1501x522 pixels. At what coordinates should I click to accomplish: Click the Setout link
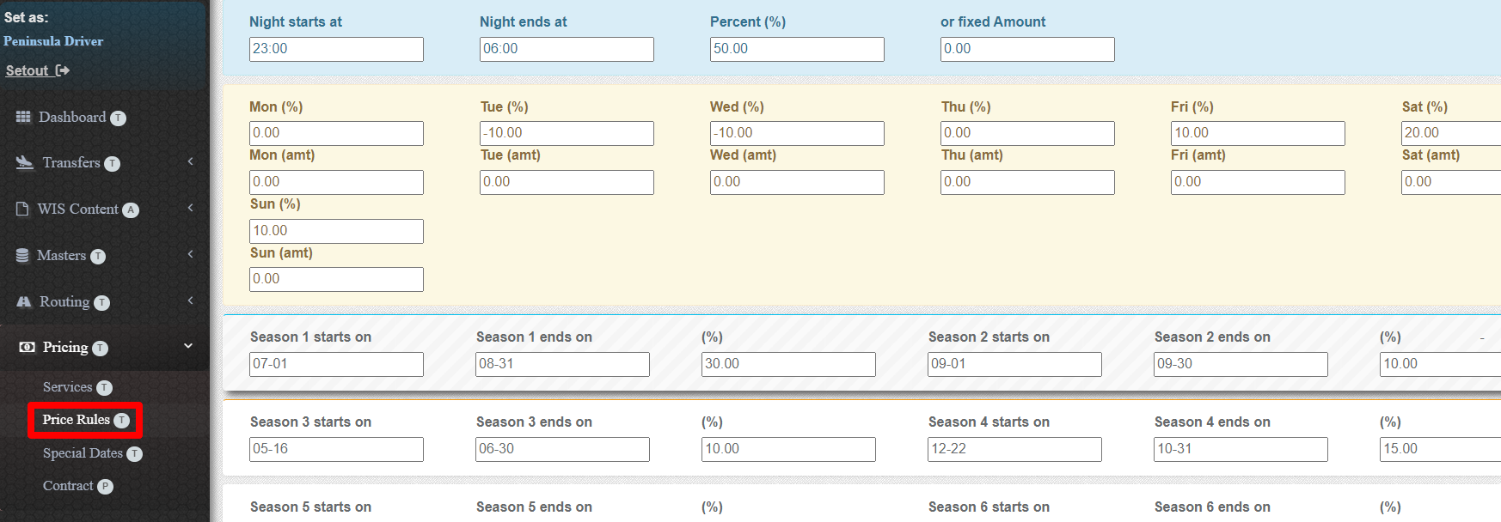pos(28,70)
